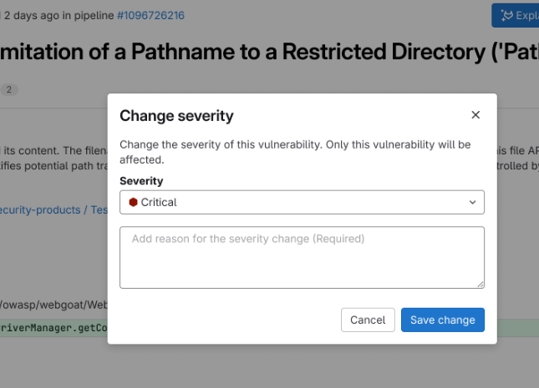The image size is (539, 388).
Task: Open the Severity dropdown showing Critical
Action: pos(302,202)
